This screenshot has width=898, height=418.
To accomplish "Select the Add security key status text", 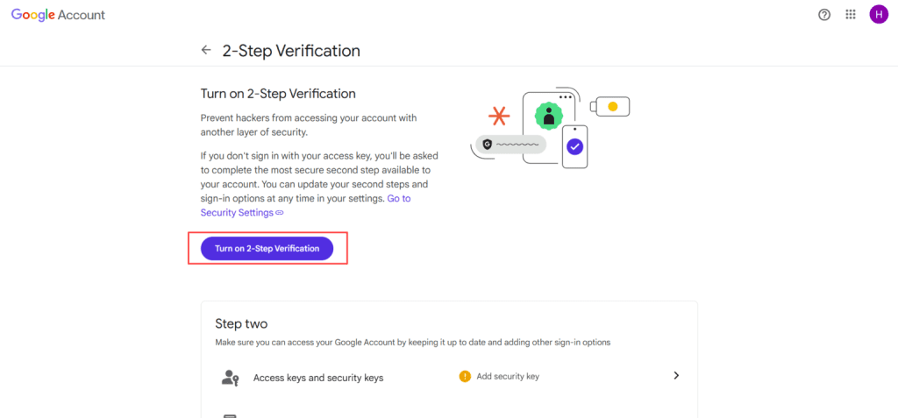I will (508, 376).
